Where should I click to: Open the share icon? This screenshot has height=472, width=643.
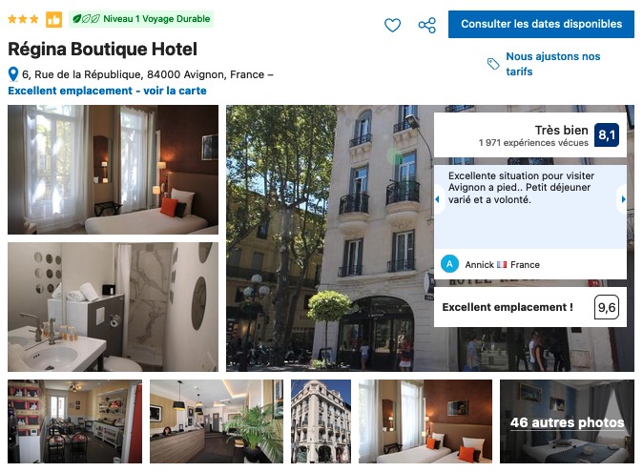tap(426, 25)
